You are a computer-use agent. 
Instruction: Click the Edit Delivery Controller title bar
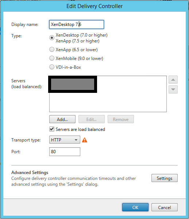pos(94,6)
